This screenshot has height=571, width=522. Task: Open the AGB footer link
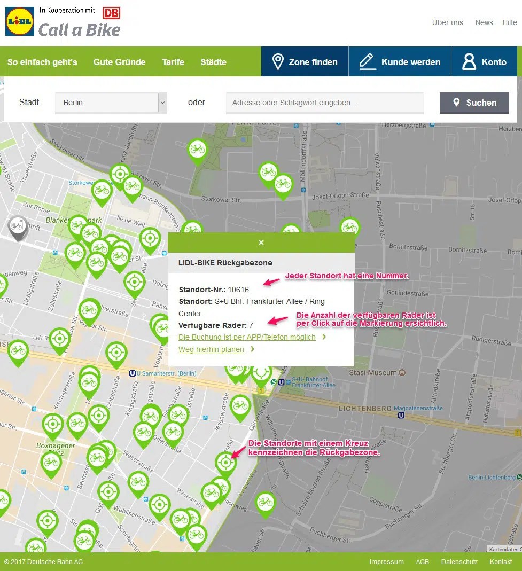(x=422, y=561)
